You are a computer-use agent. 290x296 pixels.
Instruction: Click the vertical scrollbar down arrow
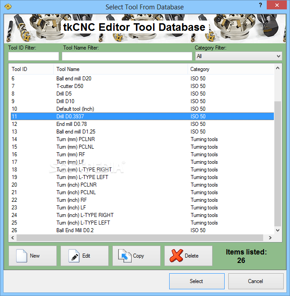[277, 230]
